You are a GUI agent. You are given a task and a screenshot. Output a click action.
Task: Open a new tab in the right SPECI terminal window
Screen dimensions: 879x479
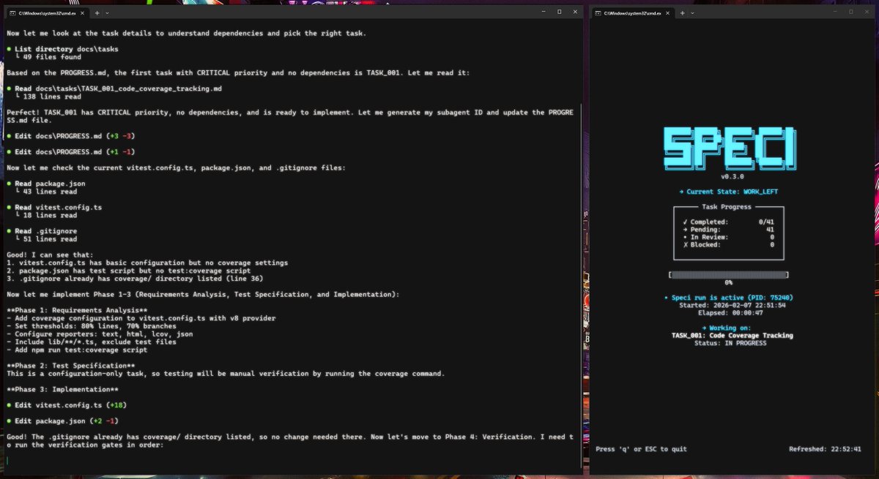coord(682,12)
